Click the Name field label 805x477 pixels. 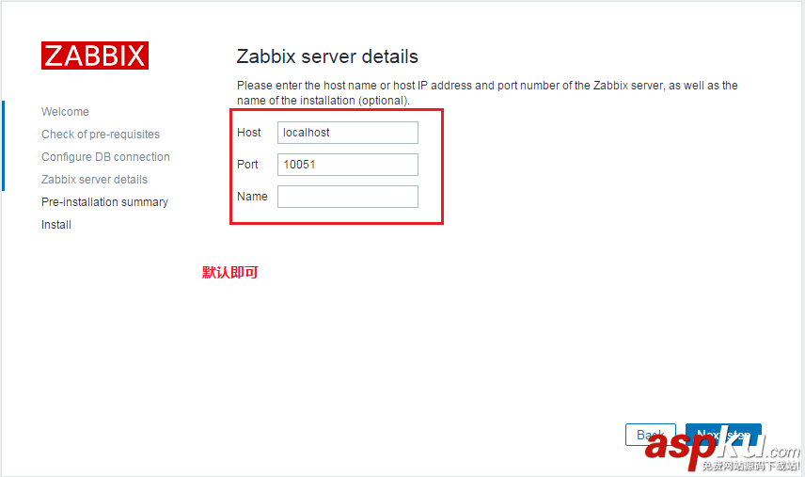pos(252,197)
